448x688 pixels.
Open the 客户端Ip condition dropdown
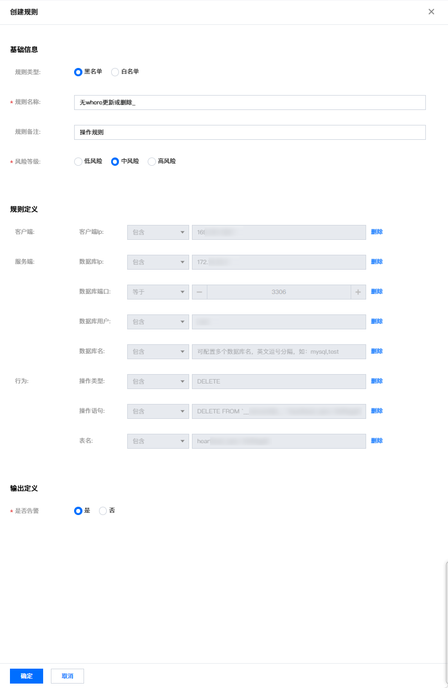158,232
